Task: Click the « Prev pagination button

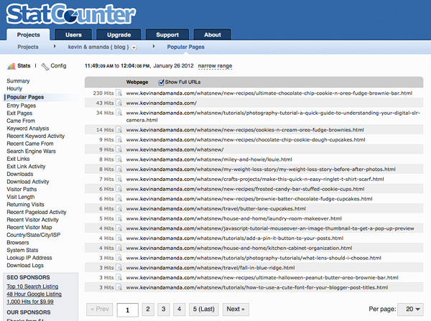Action: click(x=100, y=310)
